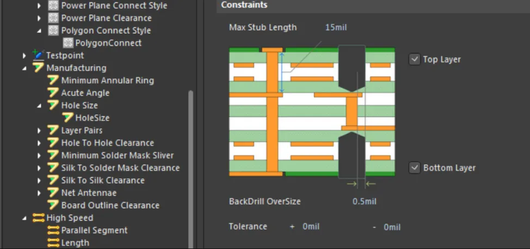Select the Acute Angle label
The width and height of the screenshot is (530, 249).
point(85,92)
